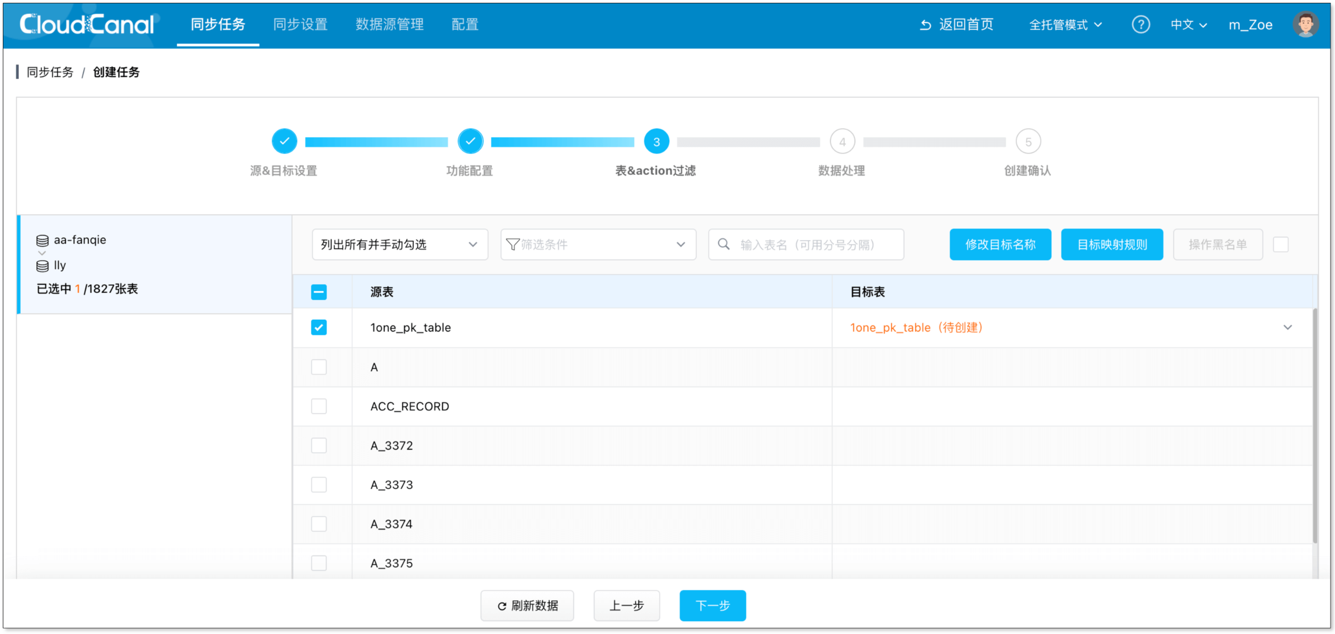Click the 目标映射规则 button
Screen dimensions: 1335x634
(1112, 244)
